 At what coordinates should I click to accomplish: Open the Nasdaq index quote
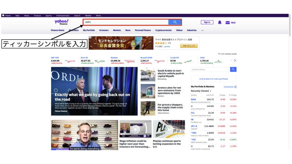tap(114, 58)
